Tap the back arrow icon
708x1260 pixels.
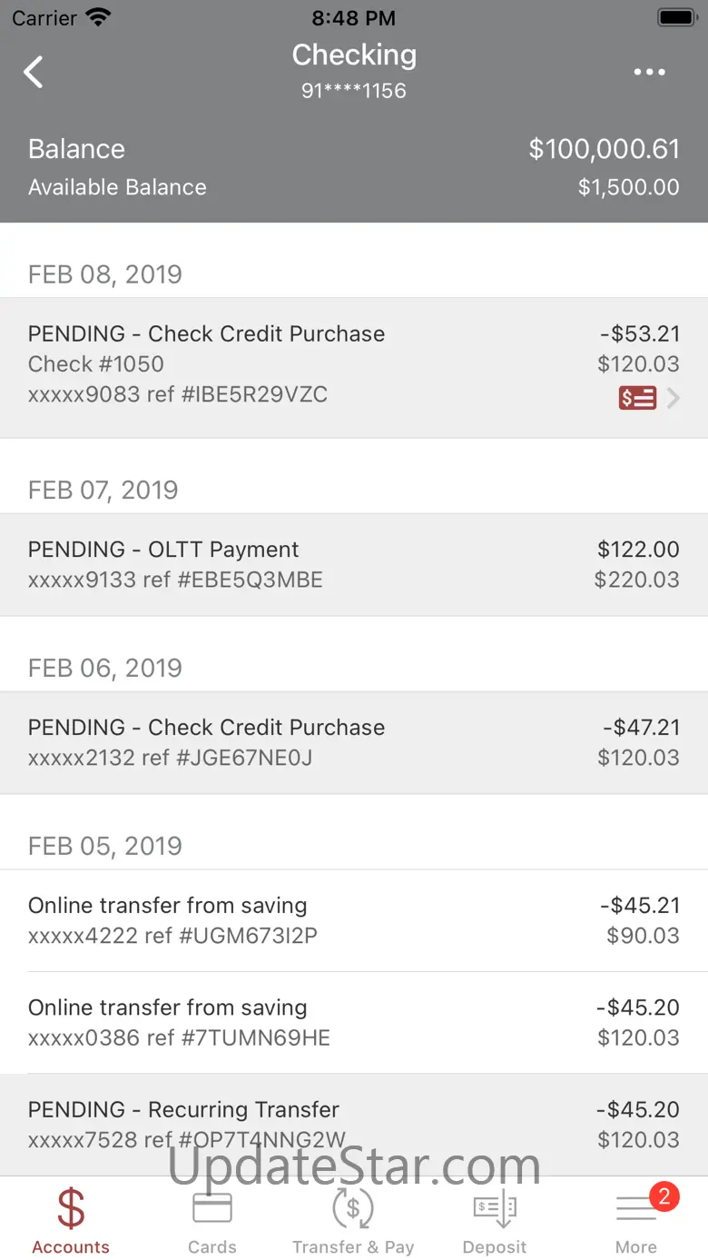pos(34,72)
